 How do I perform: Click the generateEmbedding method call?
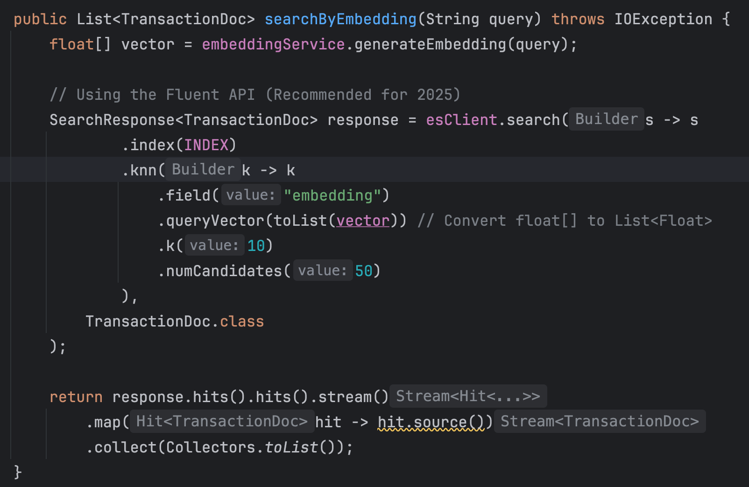(430, 44)
